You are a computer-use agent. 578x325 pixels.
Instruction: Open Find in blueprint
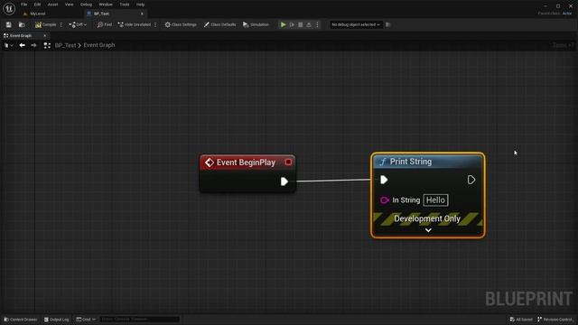click(x=105, y=24)
